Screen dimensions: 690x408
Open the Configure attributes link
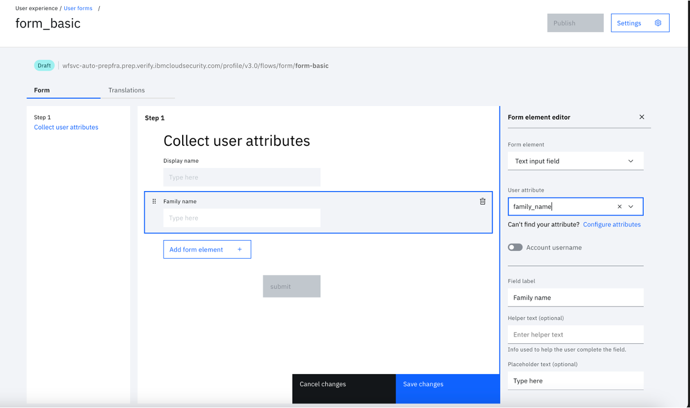click(612, 224)
